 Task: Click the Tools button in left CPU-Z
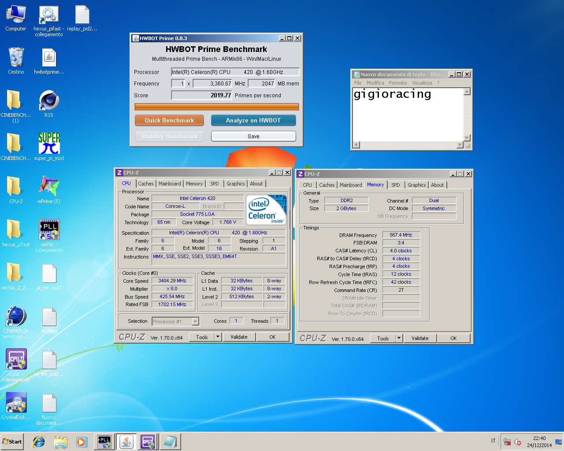pos(202,337)
